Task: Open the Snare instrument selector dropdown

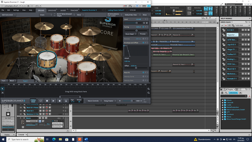Action: click(x=46, y=15)
